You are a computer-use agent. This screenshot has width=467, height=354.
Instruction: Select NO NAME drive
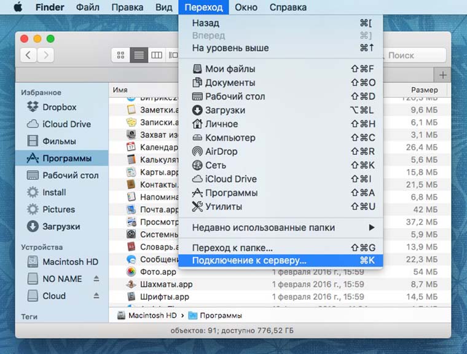click(x=62, y=278)
